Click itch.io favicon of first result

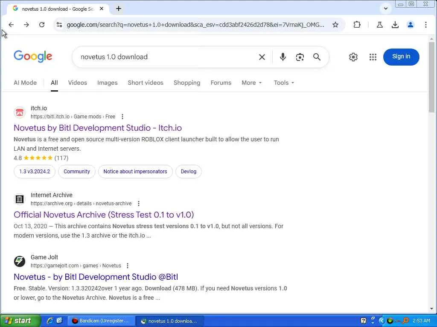(x=20, y=112)
